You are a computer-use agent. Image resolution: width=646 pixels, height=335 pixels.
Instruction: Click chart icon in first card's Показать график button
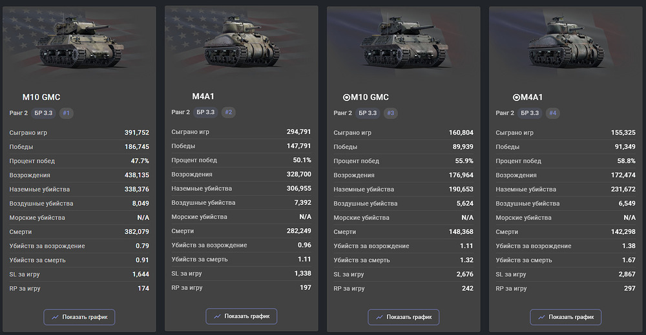tap(56, 317)
